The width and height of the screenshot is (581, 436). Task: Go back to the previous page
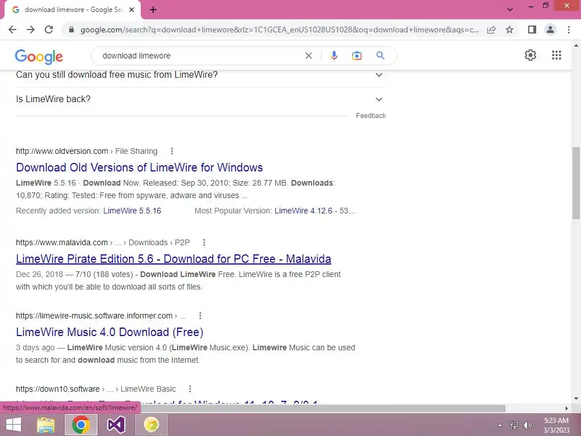[x=12, y=30]
